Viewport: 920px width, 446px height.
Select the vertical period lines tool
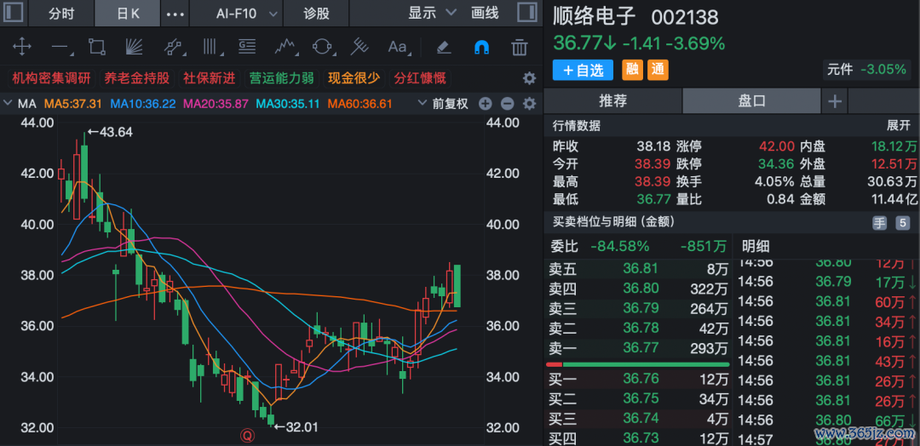tap(210, 47)
